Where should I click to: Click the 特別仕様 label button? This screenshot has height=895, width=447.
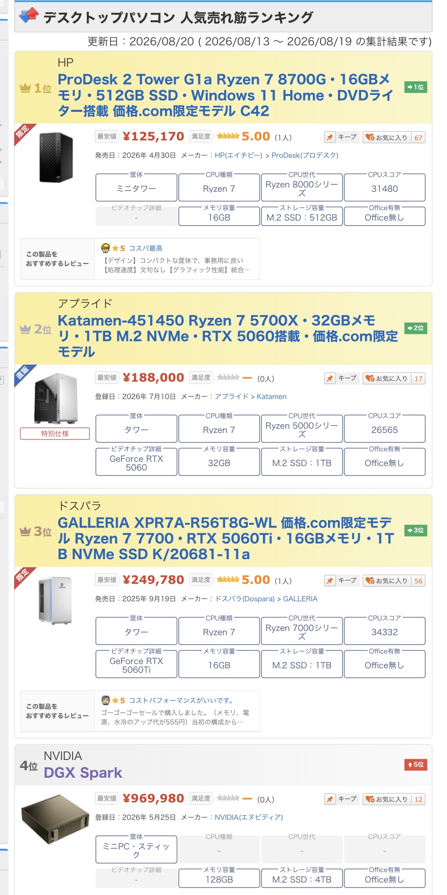(x=55, y=434)
